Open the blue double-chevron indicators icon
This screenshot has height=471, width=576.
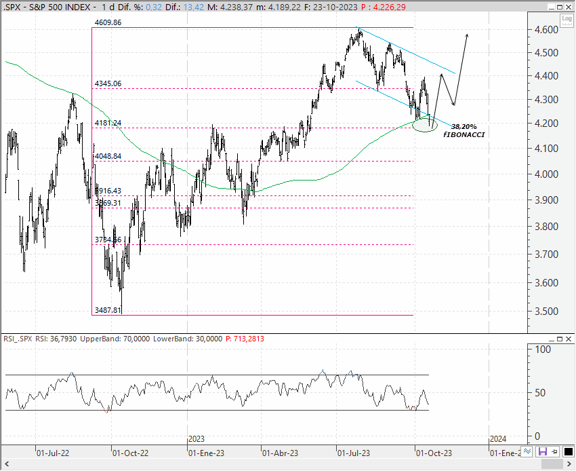[527, 452]
